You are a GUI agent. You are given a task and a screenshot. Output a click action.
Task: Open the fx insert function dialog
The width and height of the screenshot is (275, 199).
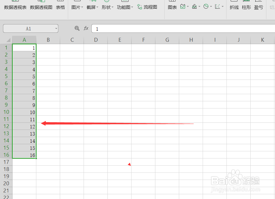tap(86, 28)
